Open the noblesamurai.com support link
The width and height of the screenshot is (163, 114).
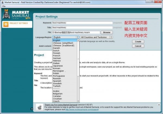point(82,110)
